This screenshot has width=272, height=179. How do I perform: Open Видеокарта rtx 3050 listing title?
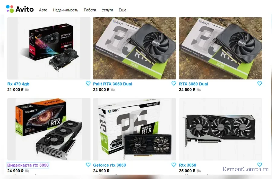pos(28,165)
